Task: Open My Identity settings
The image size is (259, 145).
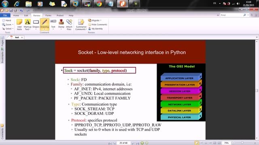Action: [96, 29]
